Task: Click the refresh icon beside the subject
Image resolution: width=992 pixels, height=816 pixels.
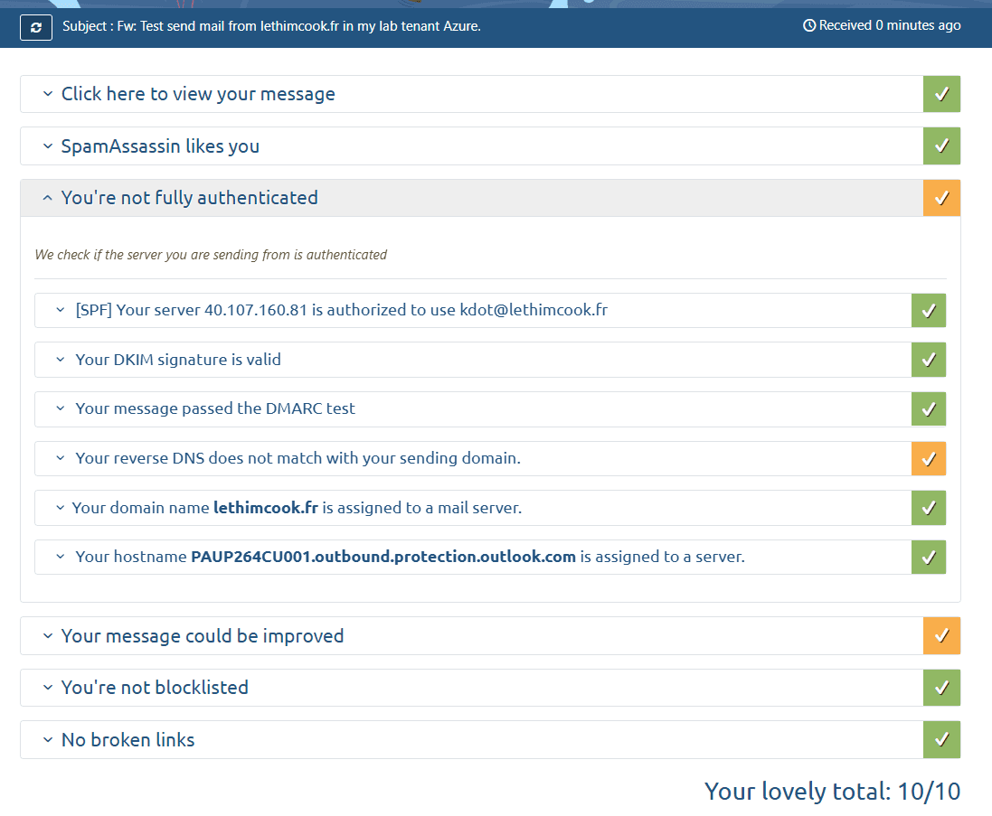Action: point(36,27)
